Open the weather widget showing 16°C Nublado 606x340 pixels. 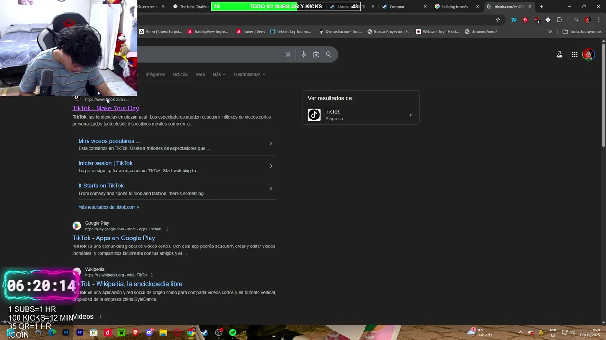[480, 332]
